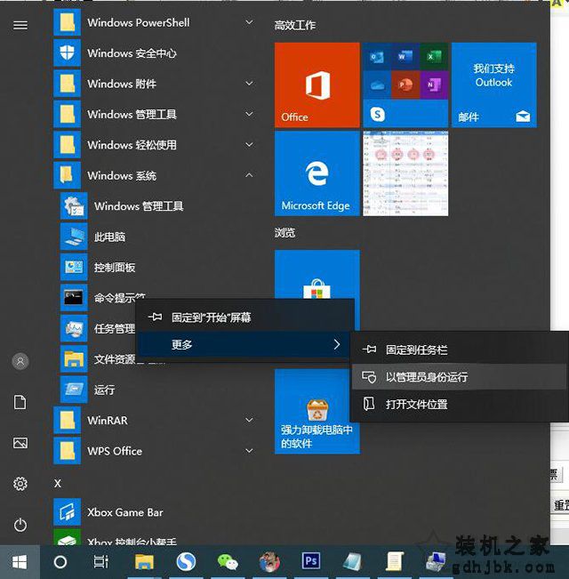
Task: Open 此电脑 from Windows 系统 folder
Action: (x=109, y=237)
